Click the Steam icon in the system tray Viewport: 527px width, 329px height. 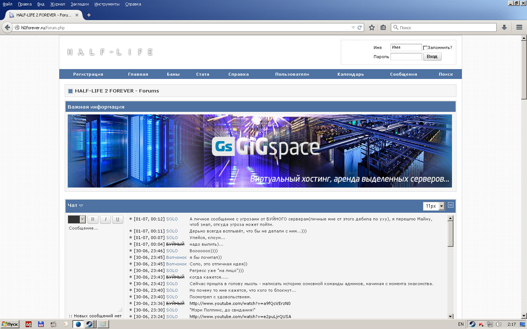(472, 324)
